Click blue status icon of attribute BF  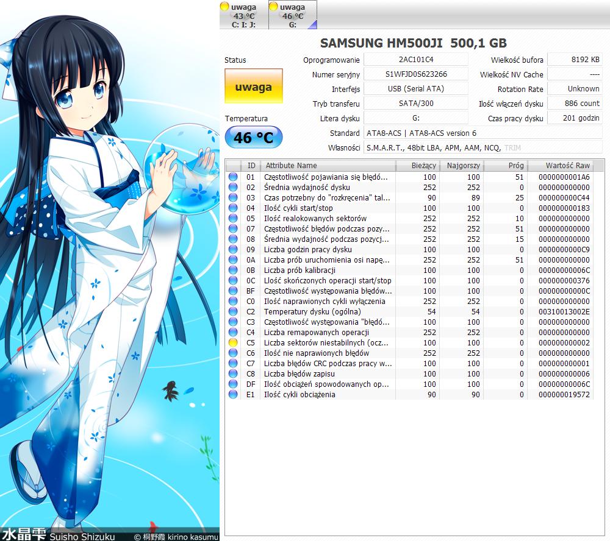tap(233, 291)
